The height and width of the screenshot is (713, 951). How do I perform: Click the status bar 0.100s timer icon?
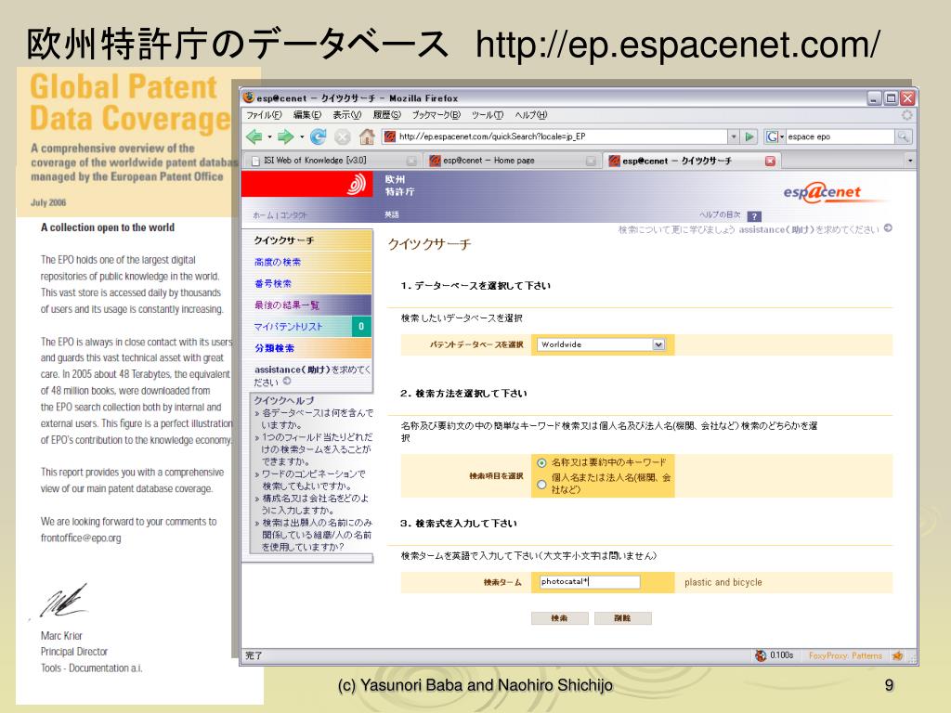coord(761,655)
